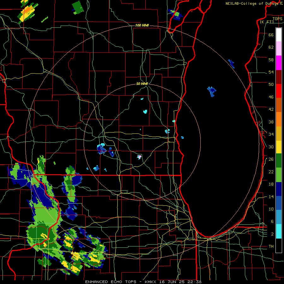
Task: Click the "54" scale label
Action: coord(271,72)
